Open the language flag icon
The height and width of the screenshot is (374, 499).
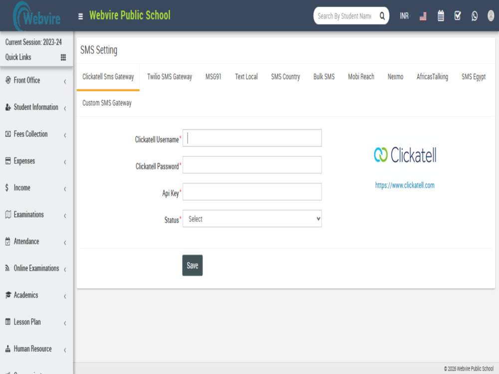tap(423, 16)
